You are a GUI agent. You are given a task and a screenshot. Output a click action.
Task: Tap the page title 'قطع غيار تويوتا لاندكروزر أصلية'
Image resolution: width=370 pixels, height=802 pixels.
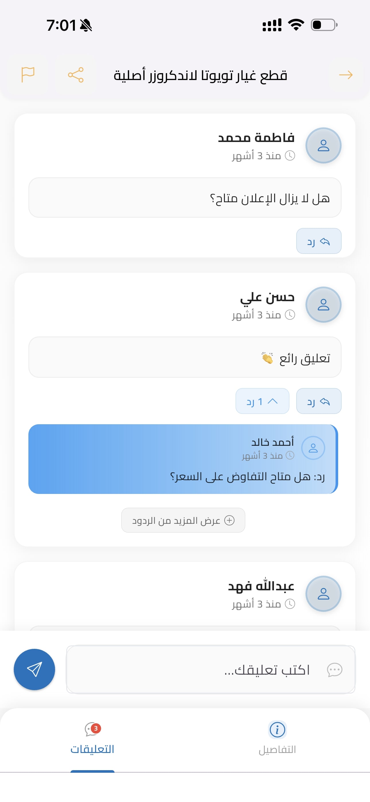(x=200, y=75)
